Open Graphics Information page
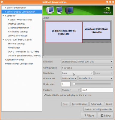 [19, 28]
